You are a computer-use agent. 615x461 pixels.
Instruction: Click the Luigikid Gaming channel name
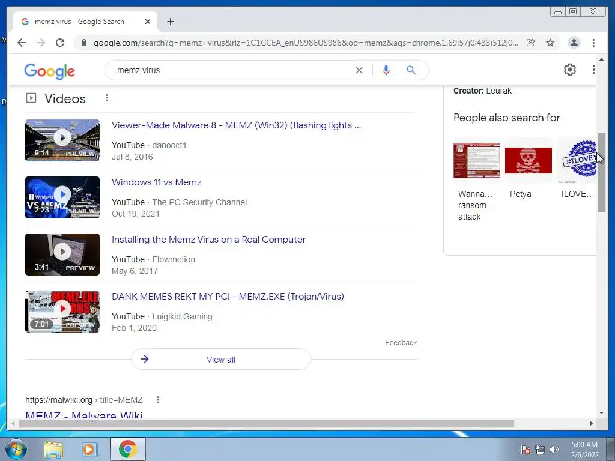pos(182,316)
